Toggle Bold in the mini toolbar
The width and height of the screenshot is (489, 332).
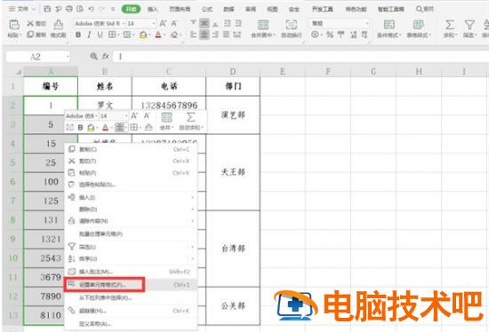tap(80, 127)
